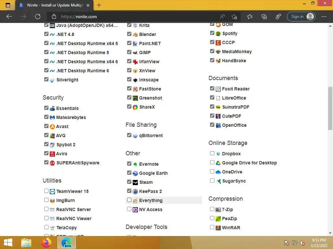
Task: Open the Windows Start menu
Action: pyautogui.click(x=8, y=243)
